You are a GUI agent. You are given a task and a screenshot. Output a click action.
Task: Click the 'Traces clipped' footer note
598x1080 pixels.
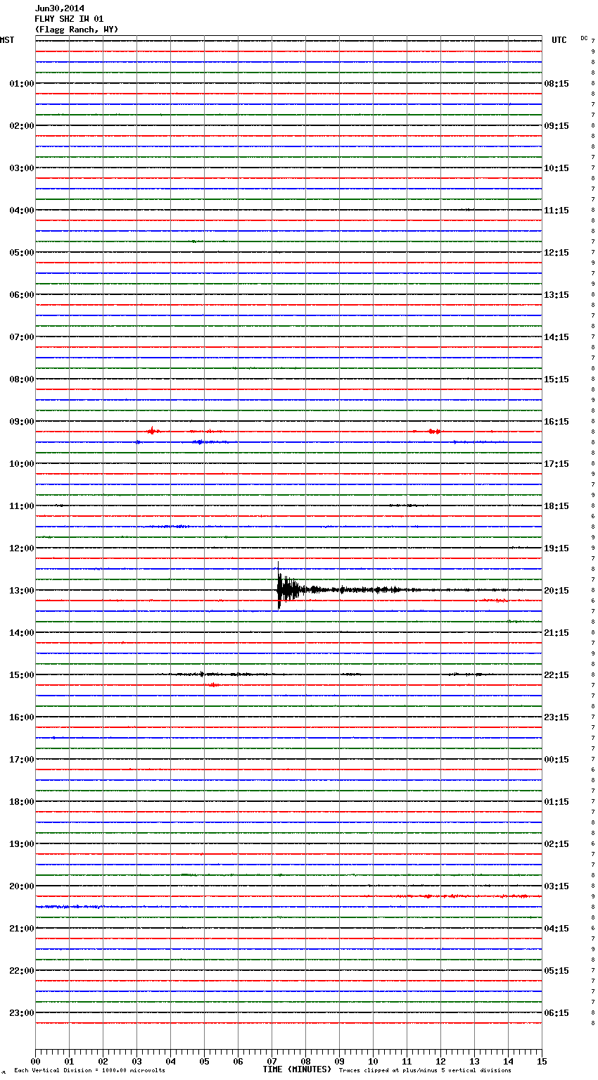click(x=425, y=1071)
